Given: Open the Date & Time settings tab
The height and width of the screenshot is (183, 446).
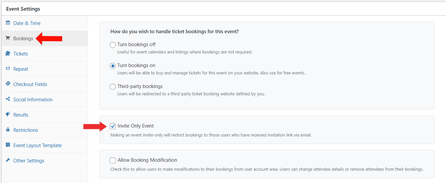Looking at the screenshot, I should click(45, 23).
